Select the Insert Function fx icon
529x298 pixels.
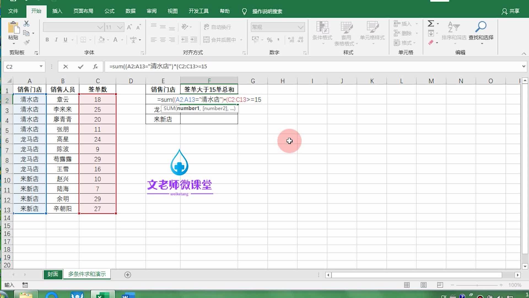[x=95, y=66]
